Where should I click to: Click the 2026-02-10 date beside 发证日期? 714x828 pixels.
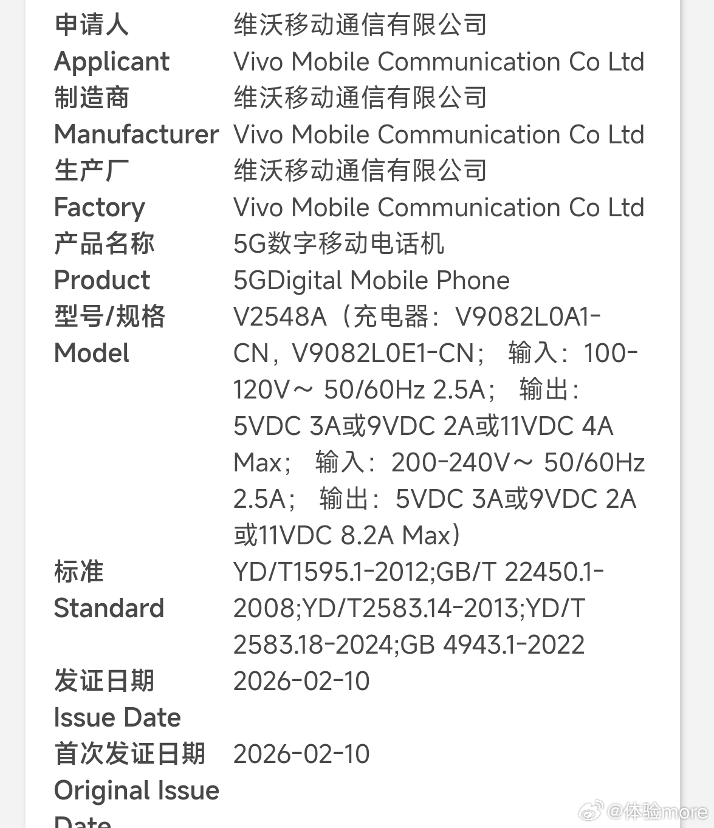tap(301, 681)
